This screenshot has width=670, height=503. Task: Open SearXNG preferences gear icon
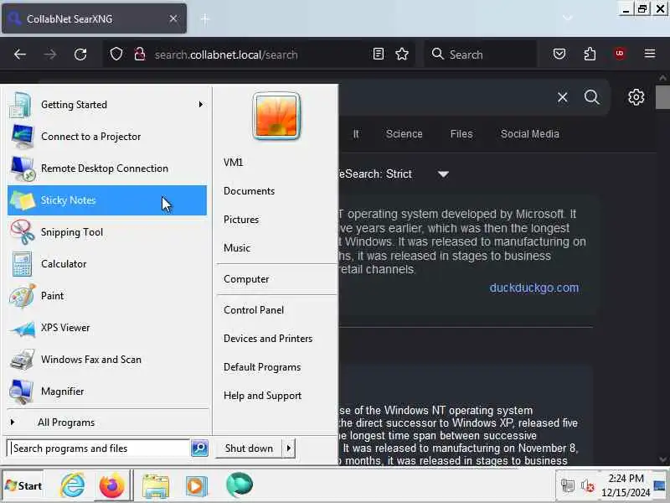pos(636,97)
